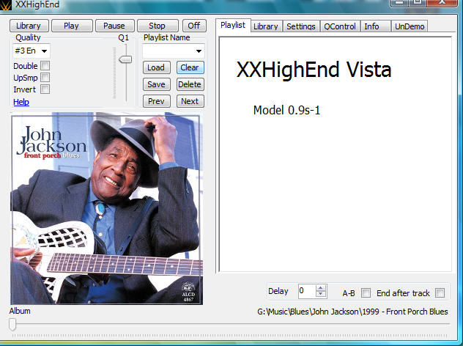Open the QControl tab
This screenshot has height=346, width=463.
pyautogui.click(x=340, y=26)
